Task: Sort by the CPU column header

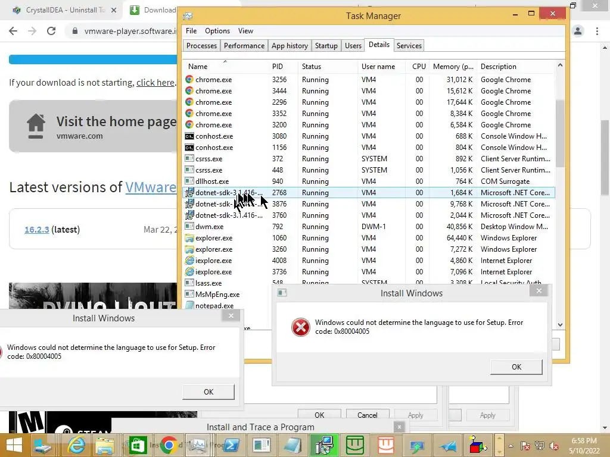Action: point(418,67)
